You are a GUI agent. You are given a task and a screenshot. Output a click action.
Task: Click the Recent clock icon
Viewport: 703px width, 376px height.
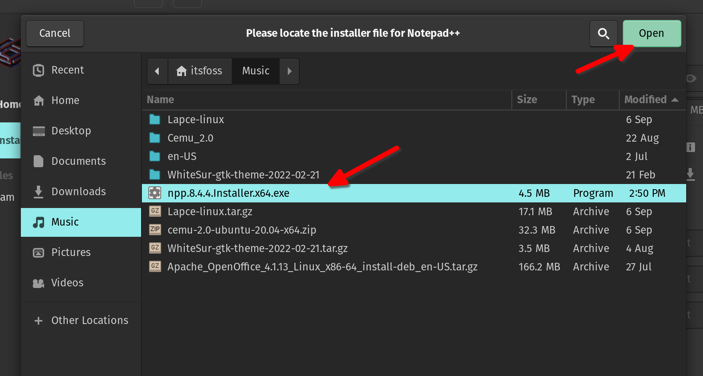tap(38, 70)
